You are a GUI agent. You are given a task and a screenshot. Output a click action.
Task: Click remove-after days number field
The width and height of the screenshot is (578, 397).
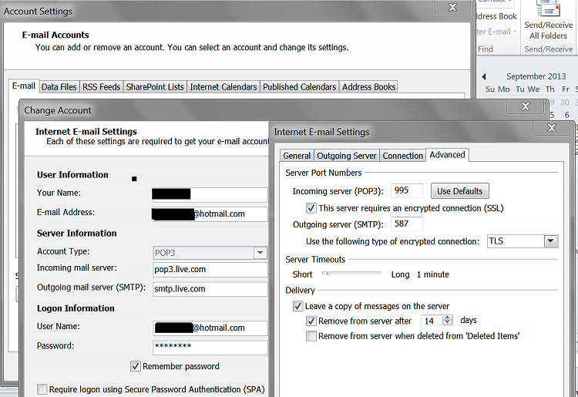click(432, 321)
